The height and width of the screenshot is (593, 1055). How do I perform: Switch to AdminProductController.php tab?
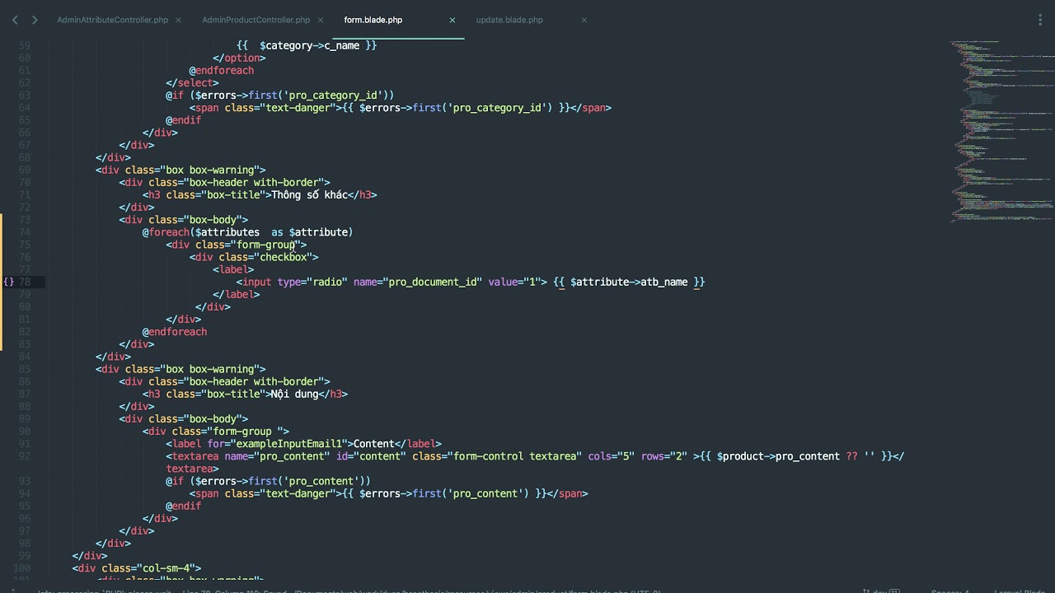(x=256, y=20)
